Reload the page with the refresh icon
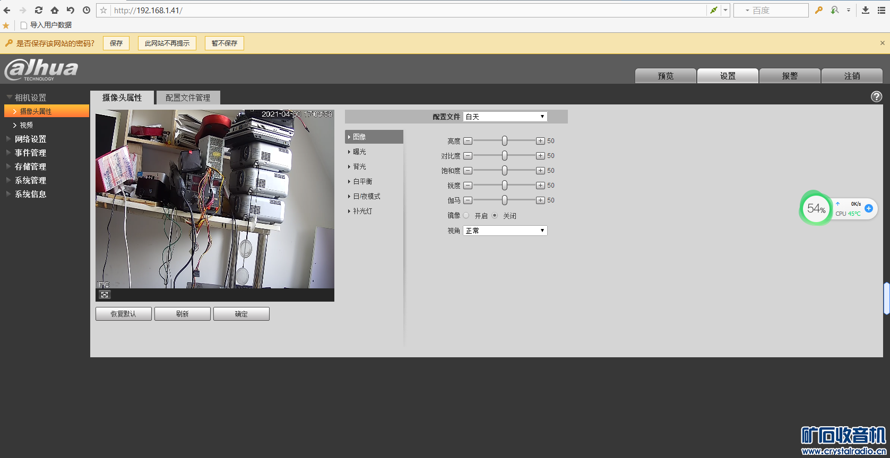The height and width of the screenshot is (458, 890). click(x=39, y=10)
